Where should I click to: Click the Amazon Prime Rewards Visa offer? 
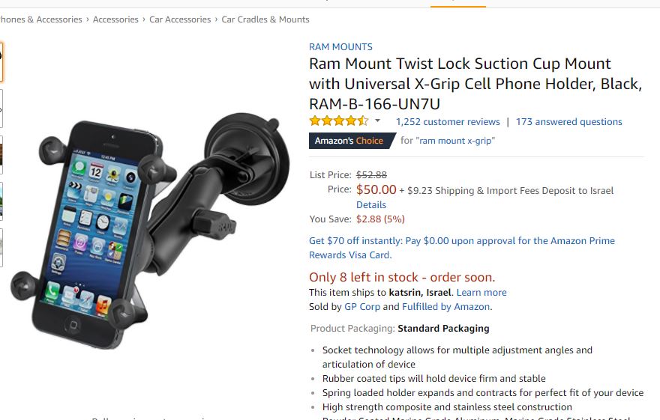tap(462, 248)
